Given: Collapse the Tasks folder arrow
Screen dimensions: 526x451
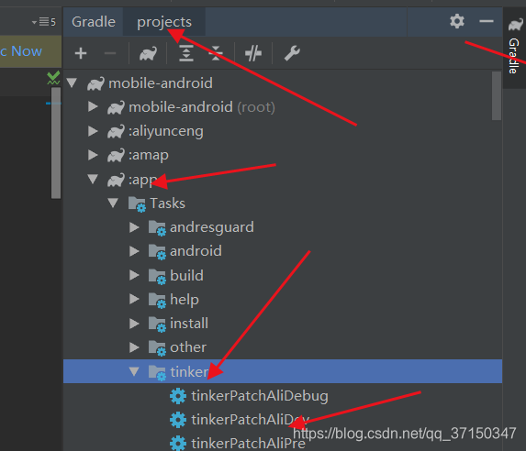Looking at the screenshot, I should click(113, 203).
